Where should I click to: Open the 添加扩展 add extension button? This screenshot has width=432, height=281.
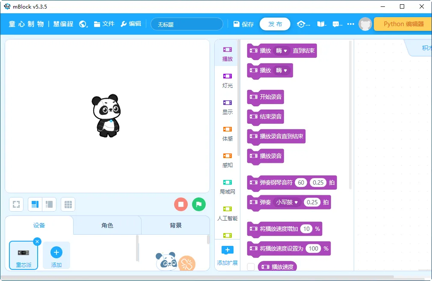pyautogui.click(x=227, y=256)
